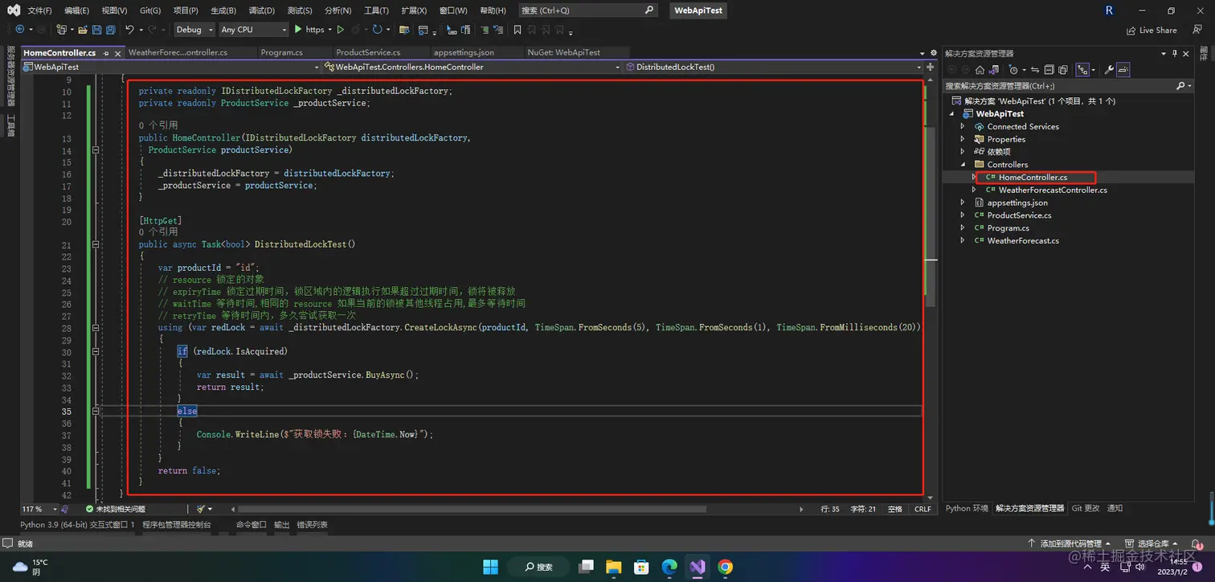Click the Hot Reload refresh icon
The height and width of the screenshot is (582, 1215).
point(377,30)
